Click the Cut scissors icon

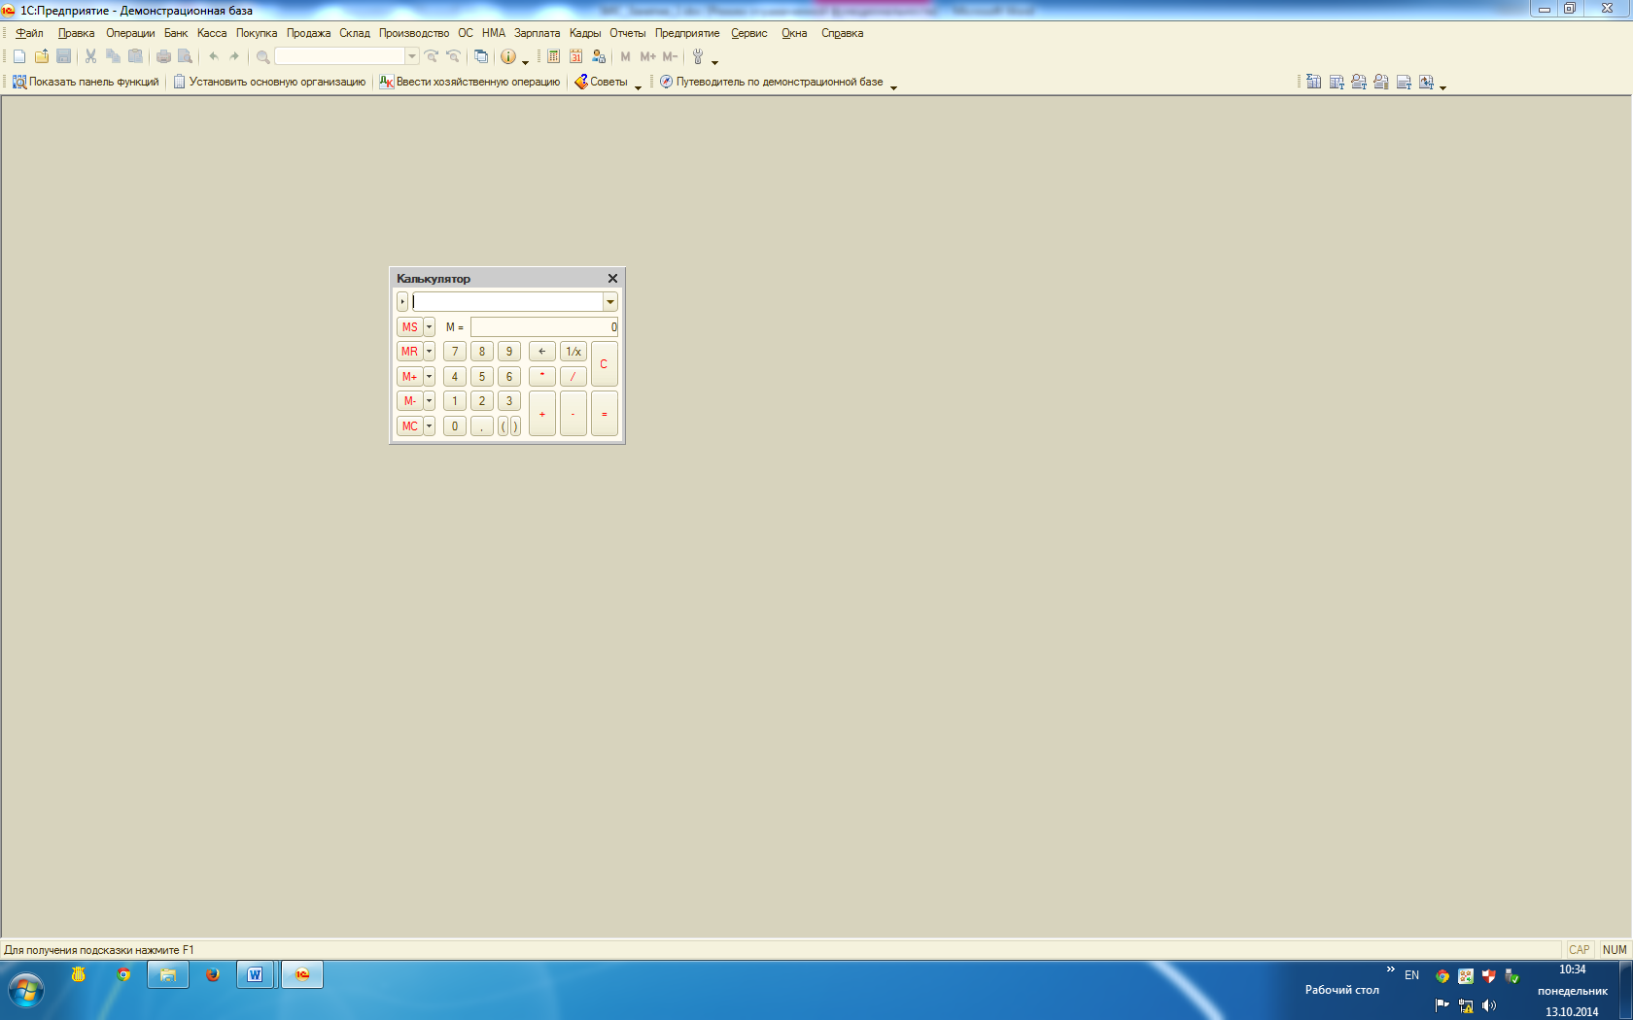pyautogui.click(x=90, y=56)
